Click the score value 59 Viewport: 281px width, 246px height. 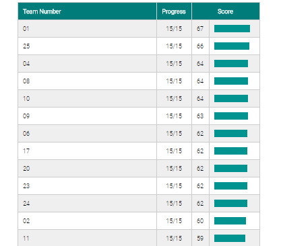click(200, 238)
